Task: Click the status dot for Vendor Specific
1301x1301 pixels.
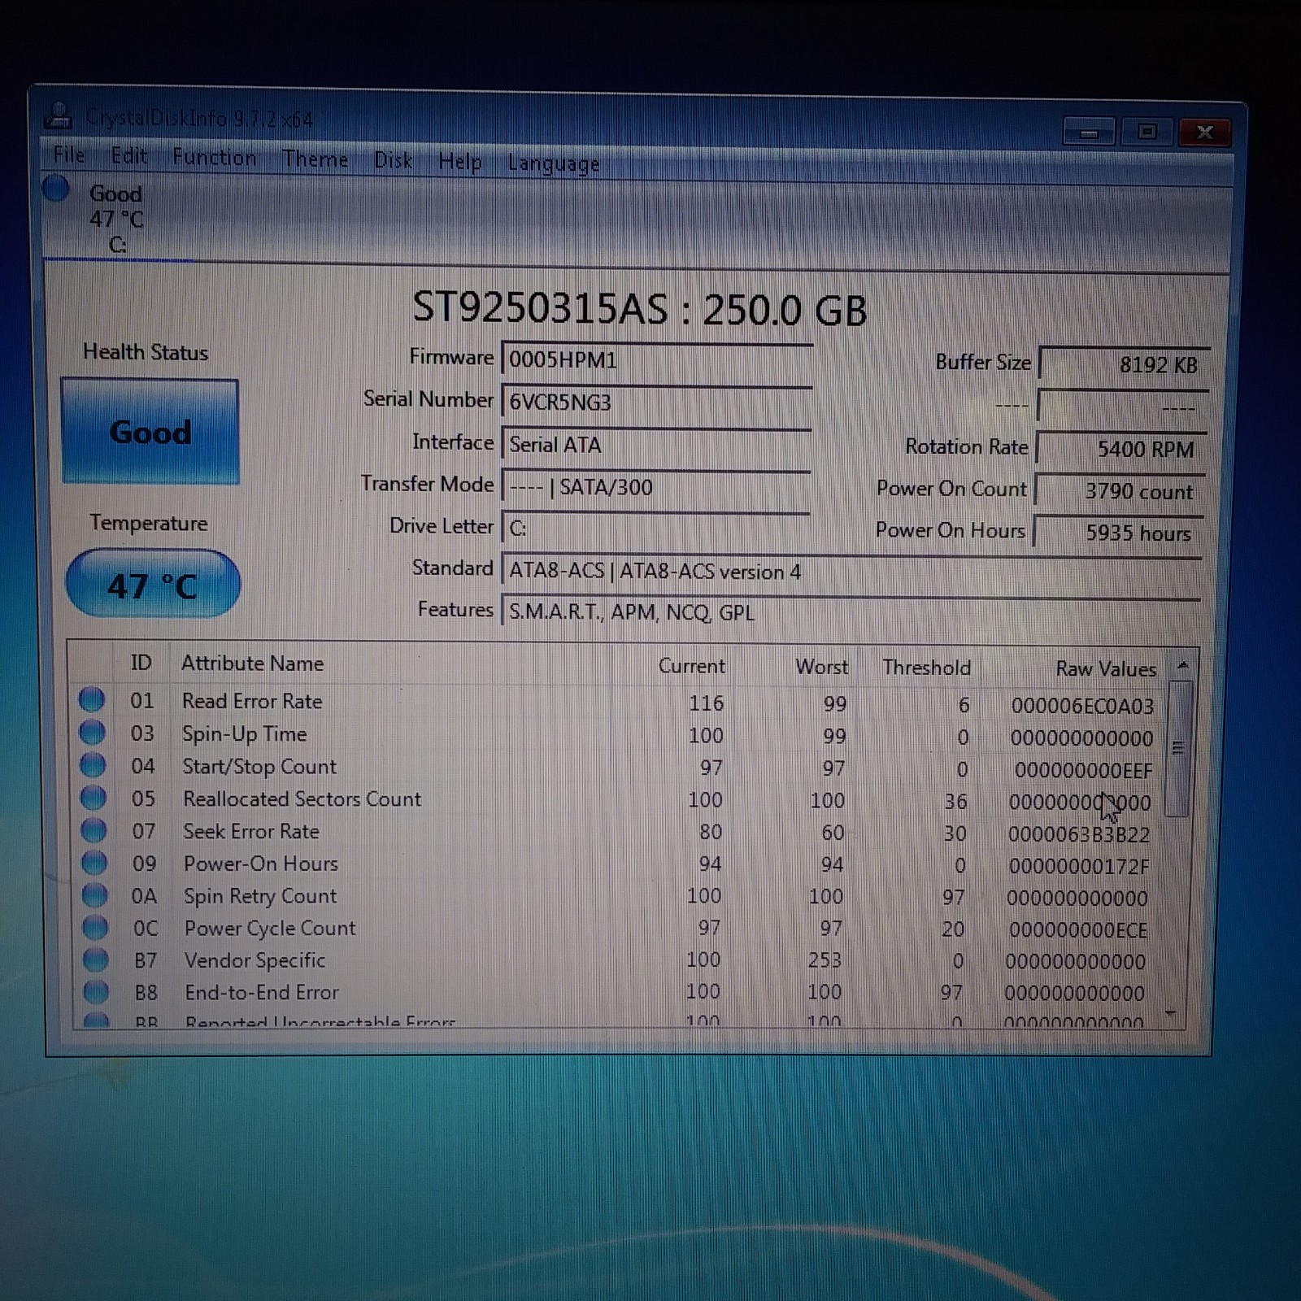Action: coord(95,959)
